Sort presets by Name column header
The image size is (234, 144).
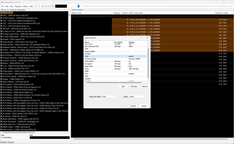(99, 42)
